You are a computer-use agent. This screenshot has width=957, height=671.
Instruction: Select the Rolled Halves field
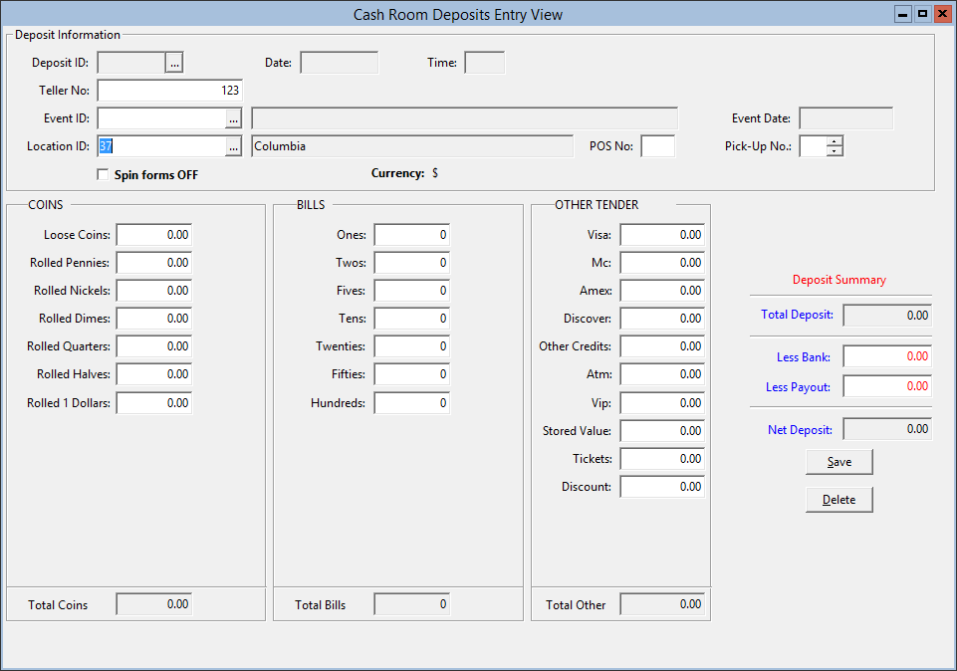153,374
